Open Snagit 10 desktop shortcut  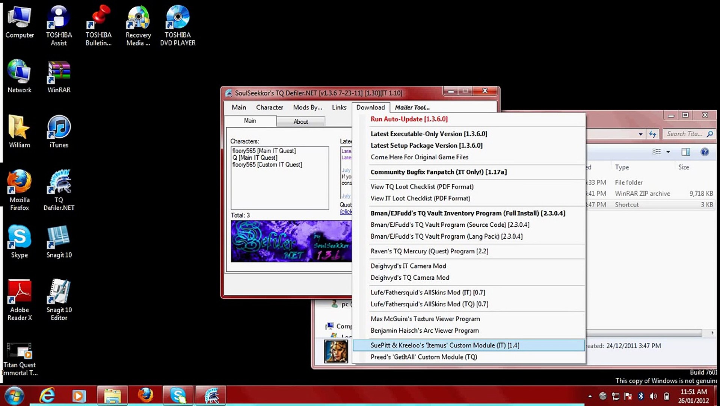coord(59,241)
